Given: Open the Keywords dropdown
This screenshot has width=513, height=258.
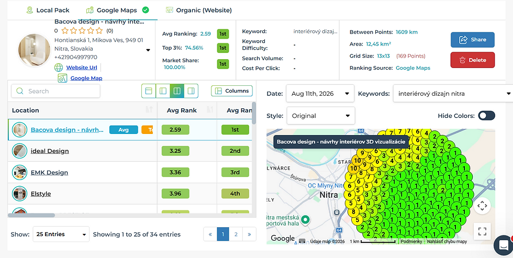Looking at the screenshot, I should pyautogui.click(x=453, y=94).
